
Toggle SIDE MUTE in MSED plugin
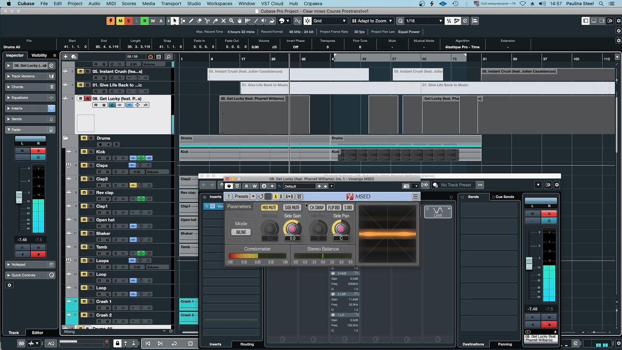point(292,208)
